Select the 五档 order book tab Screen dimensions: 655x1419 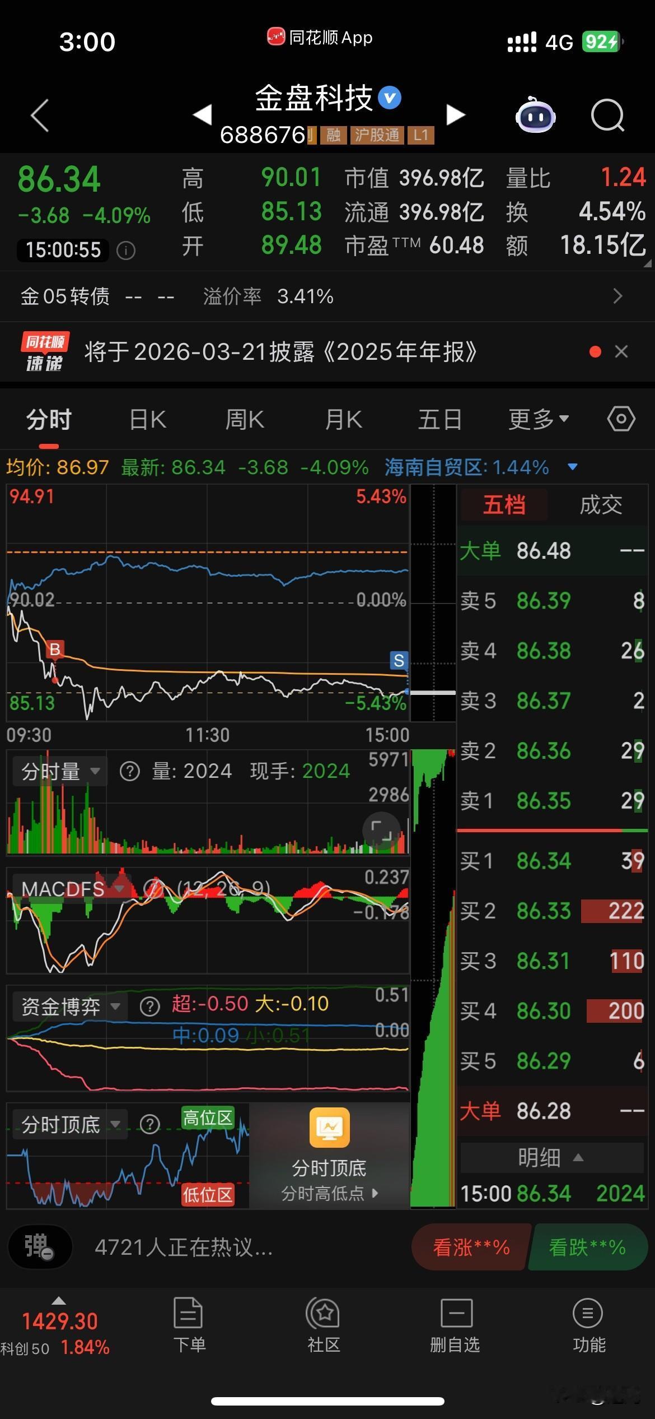[x=504, y=505]
